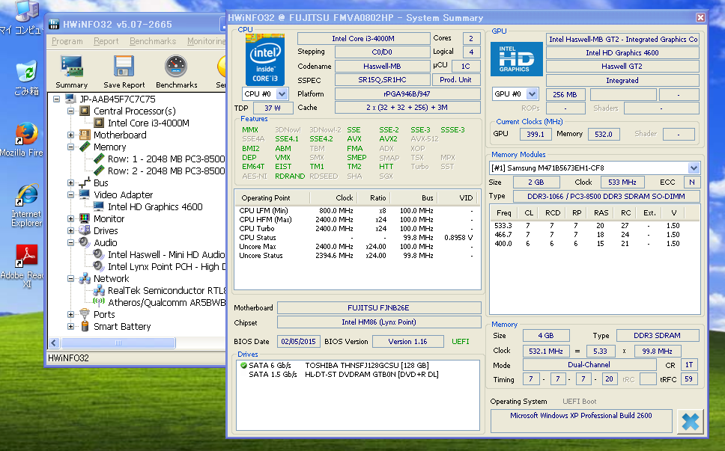
Task: Open the Benchmarks menu in the menu bar
Action: click(x=153, y=41)
